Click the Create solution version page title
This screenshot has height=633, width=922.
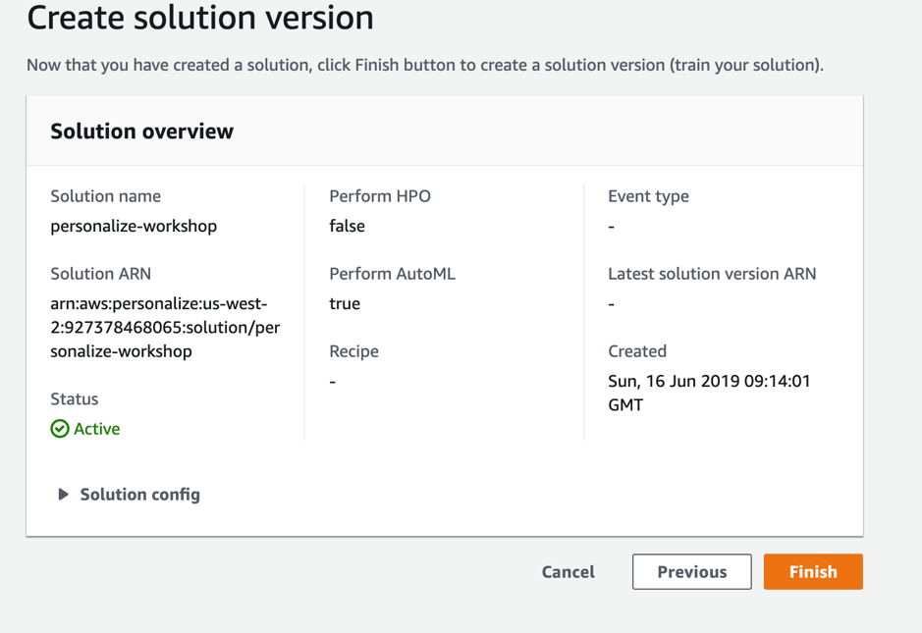click(x=200, y=17)
